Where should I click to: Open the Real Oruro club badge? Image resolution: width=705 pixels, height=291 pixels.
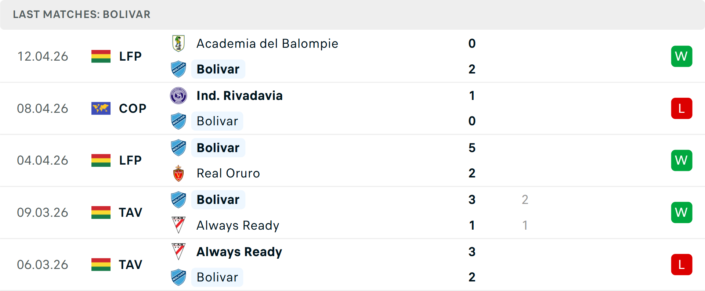(178, 173)
